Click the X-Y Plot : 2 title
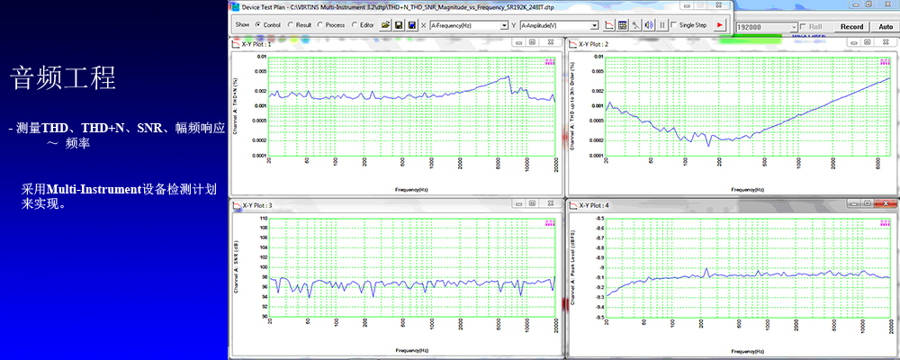This screenshot has width=900, height=360. (x=595, y=44)
